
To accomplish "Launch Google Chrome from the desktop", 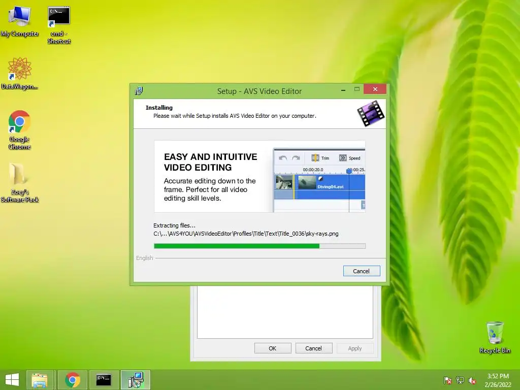I will (20, 129).
